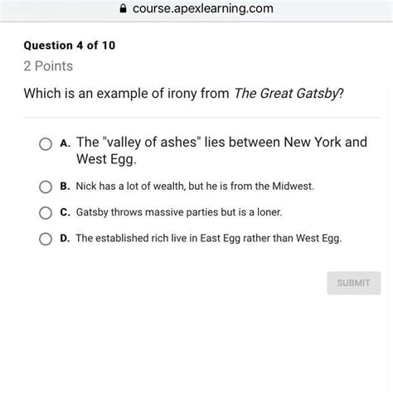The image size is (393, 393).
Task: Click the bold letter C. label
Action: pos(65,212)
